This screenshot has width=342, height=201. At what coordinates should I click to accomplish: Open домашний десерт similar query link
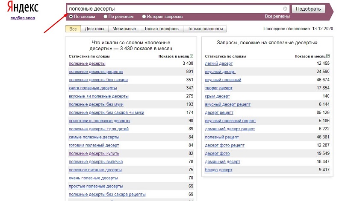pos(222,162)
